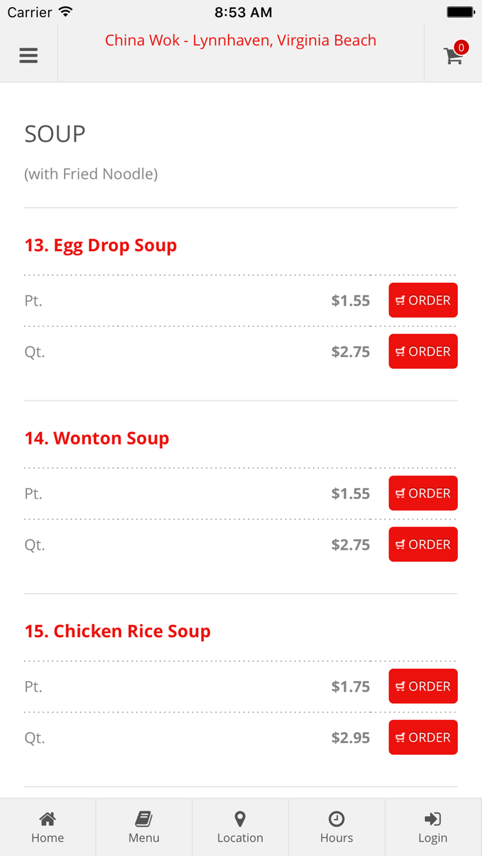Order a Qt. of Wonton Soup
The height and width of the screenshot is (856, 482).
[423, 544]
